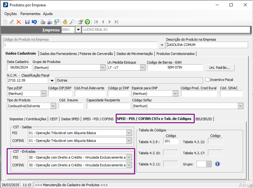The height and width of the screenshot is (188, 253).
Task: Click the N.C.M. field with 2710.12.59
Action: point(28,80)
